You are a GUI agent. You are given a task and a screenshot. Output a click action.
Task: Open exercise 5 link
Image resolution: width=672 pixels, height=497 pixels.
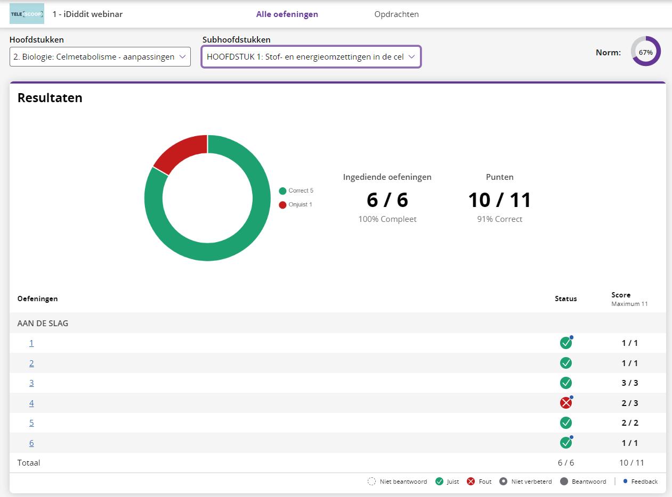point(31,423)
